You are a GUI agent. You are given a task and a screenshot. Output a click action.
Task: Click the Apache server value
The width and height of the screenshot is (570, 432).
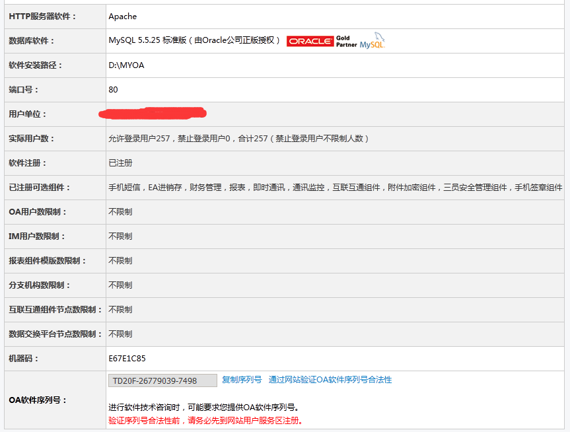click(x=123, y=17)
